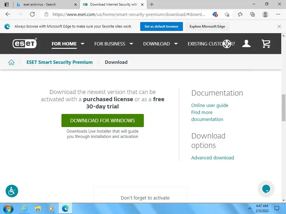Image resolution: width=286 pixels, height=214 pixels.
Task: Close the Download Internet Security tab
Action: (142, 4)
